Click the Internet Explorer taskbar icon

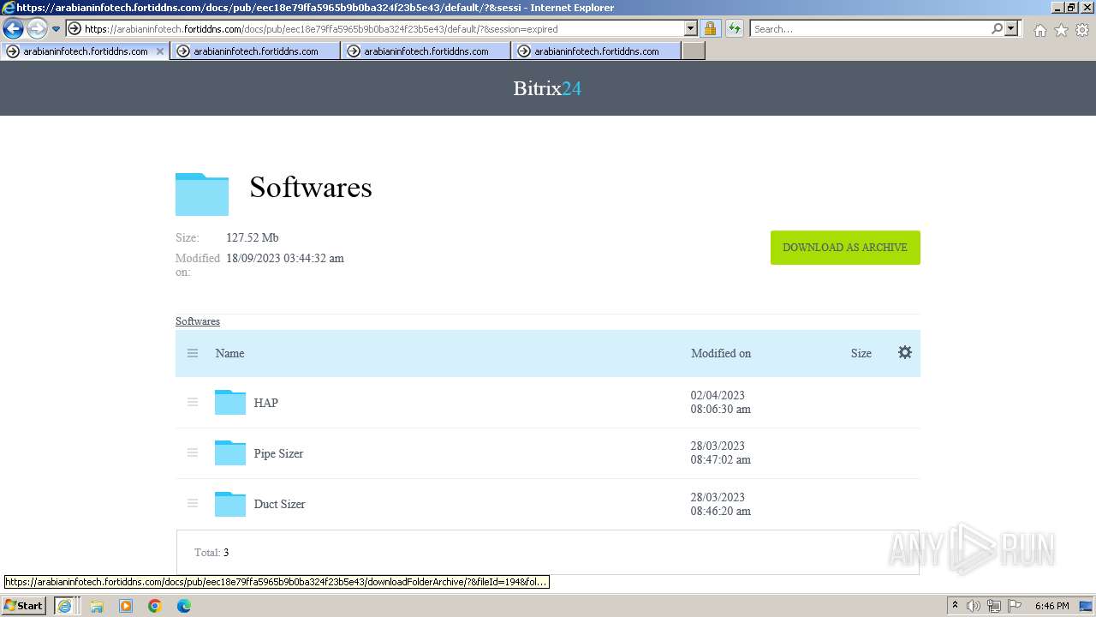(64, 606)
